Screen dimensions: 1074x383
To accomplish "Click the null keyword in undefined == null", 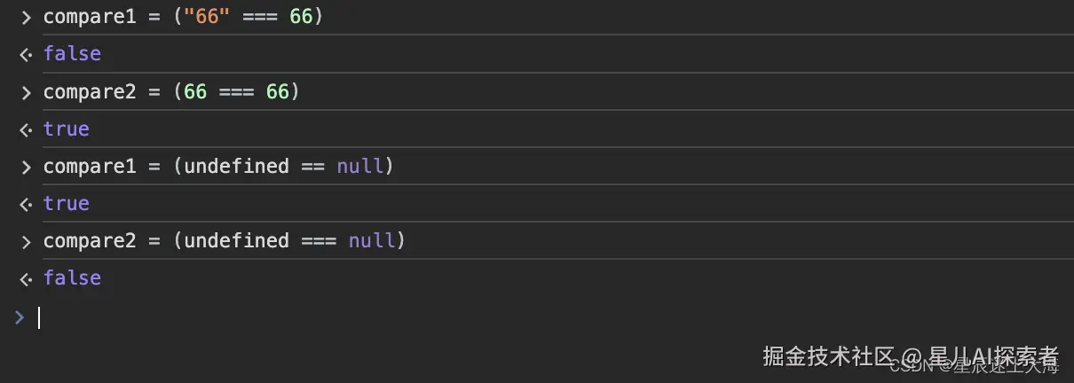I will 359,167.
